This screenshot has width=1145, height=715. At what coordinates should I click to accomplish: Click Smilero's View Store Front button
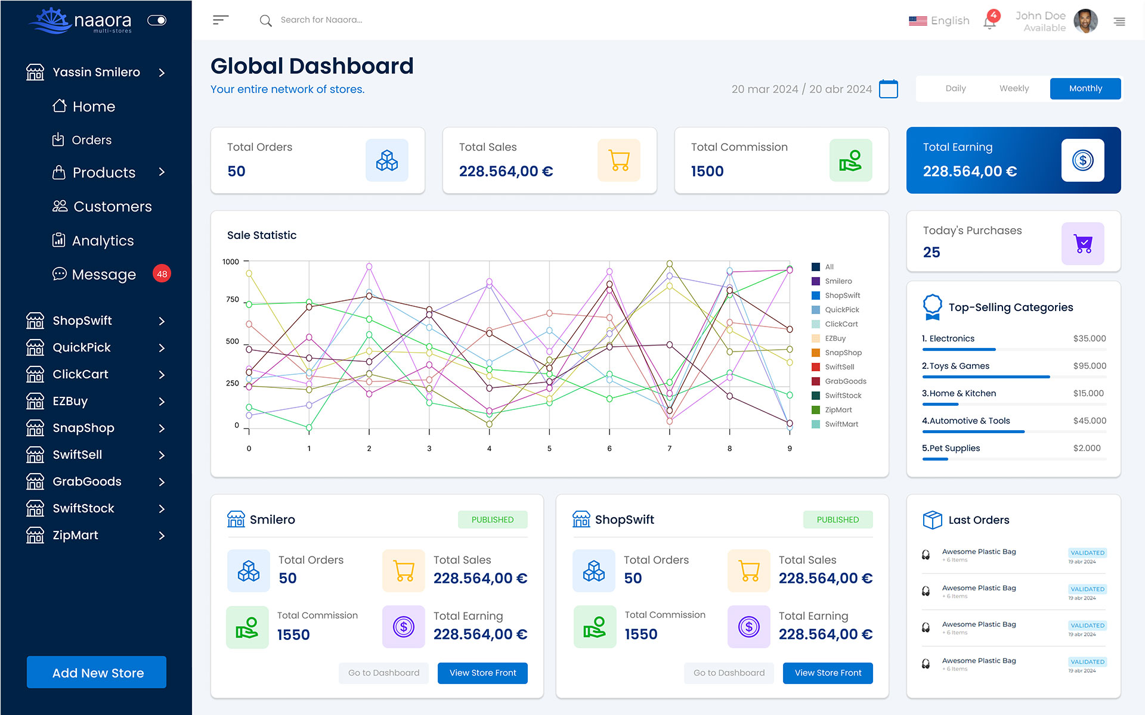[482, 673]
